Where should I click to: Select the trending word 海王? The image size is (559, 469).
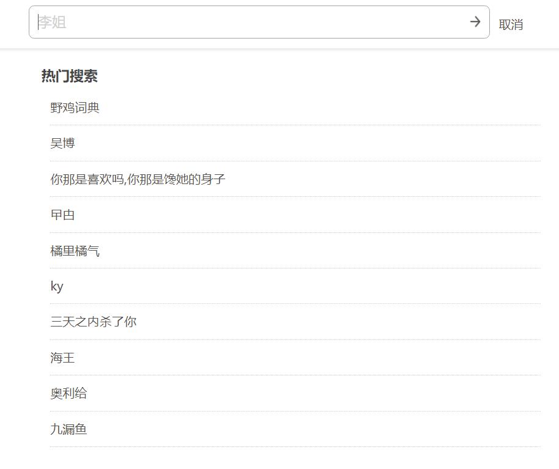coord(62,358)
